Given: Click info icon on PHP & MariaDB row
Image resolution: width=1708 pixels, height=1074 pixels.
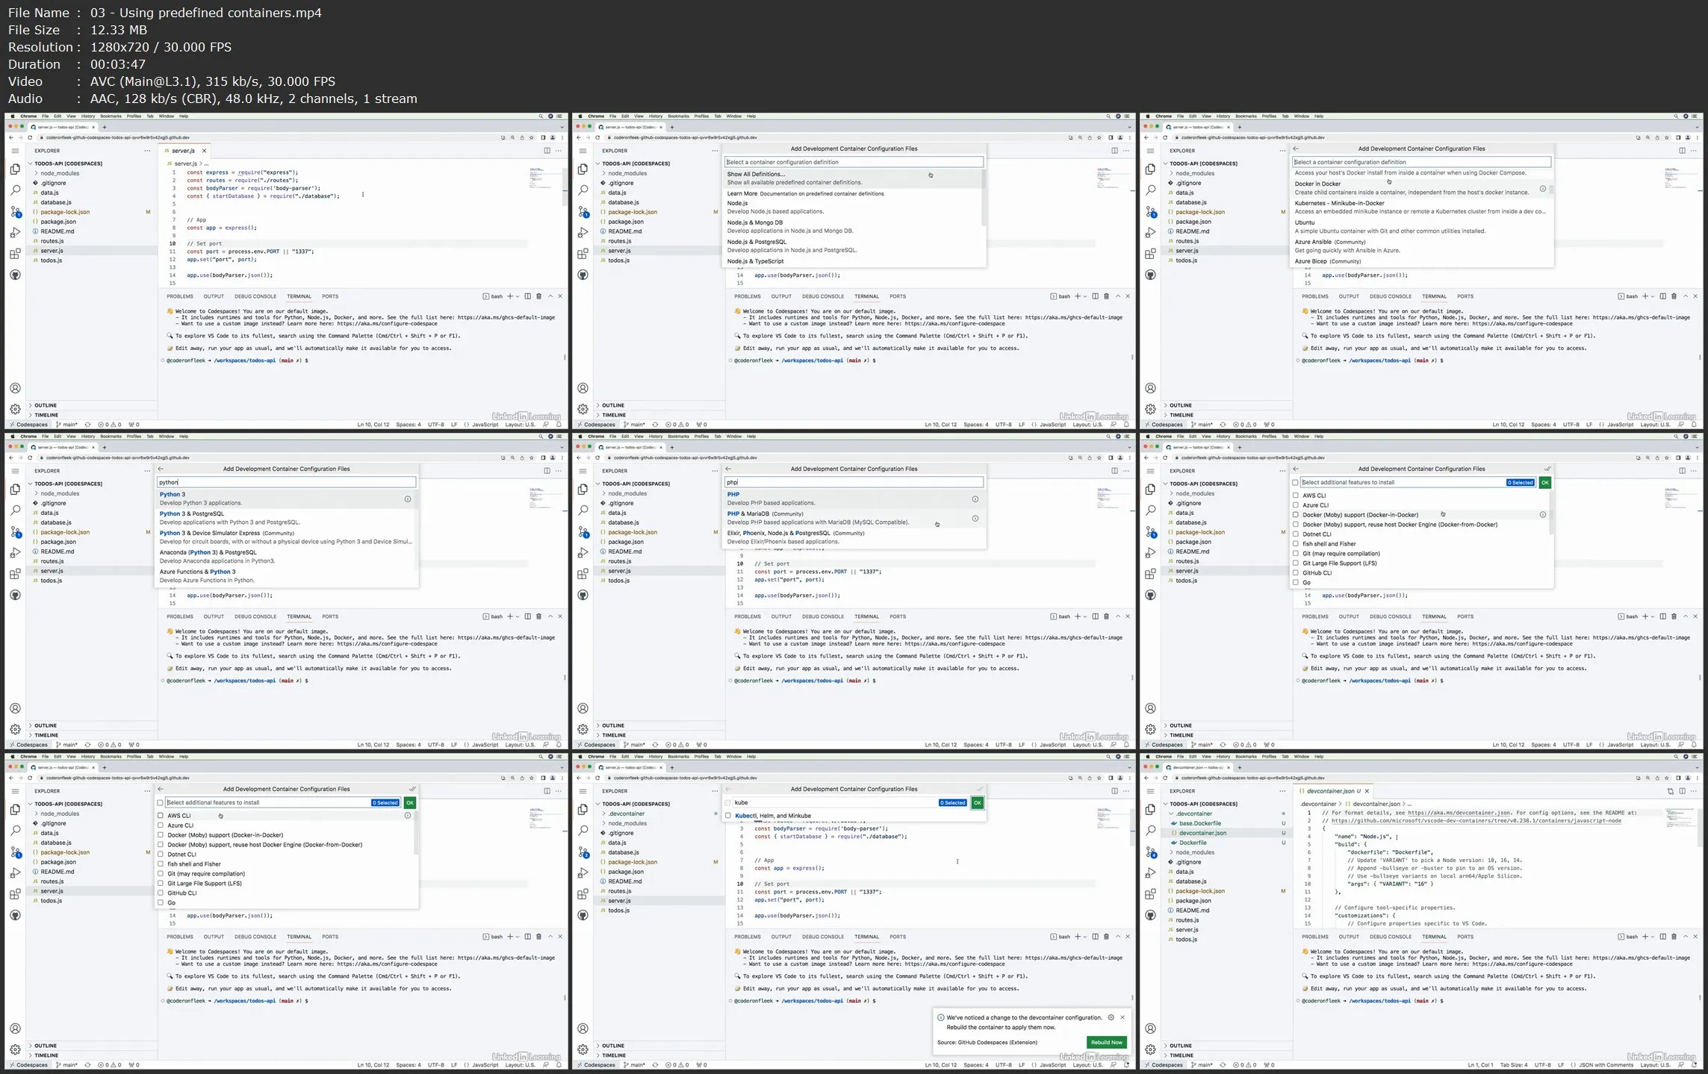Looking at the screenshot, I should pos(975,518).
